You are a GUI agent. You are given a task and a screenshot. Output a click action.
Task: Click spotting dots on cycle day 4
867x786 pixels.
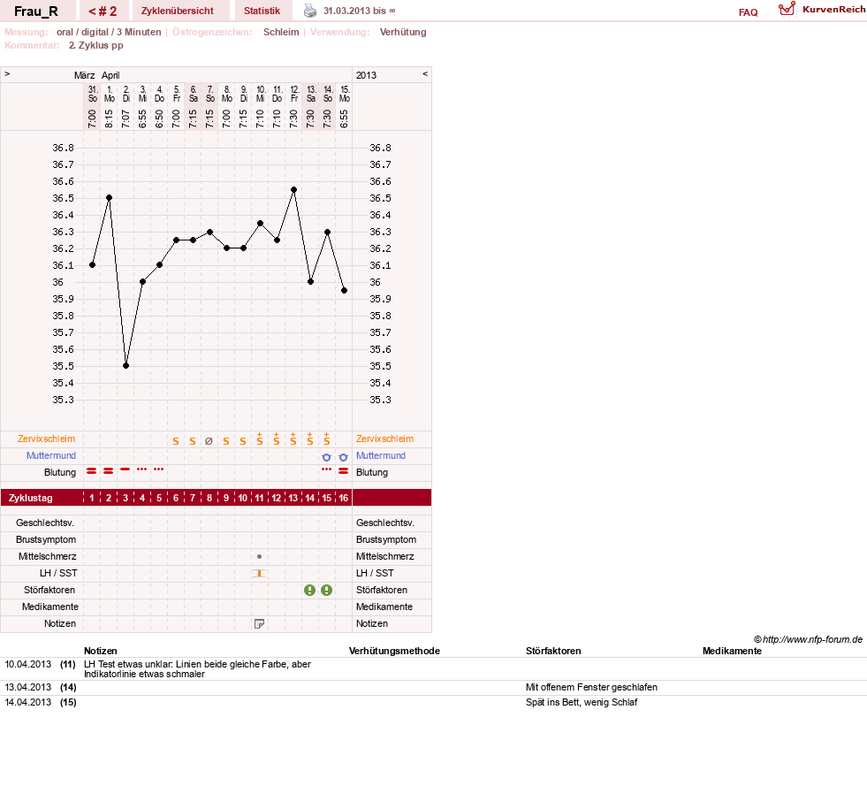click(x=142, y=469)
